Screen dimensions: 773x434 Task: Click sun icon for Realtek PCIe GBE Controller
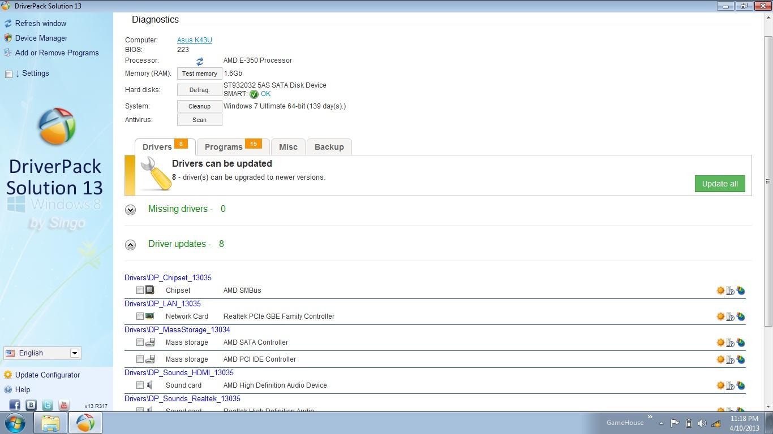[x=720, y=316]
